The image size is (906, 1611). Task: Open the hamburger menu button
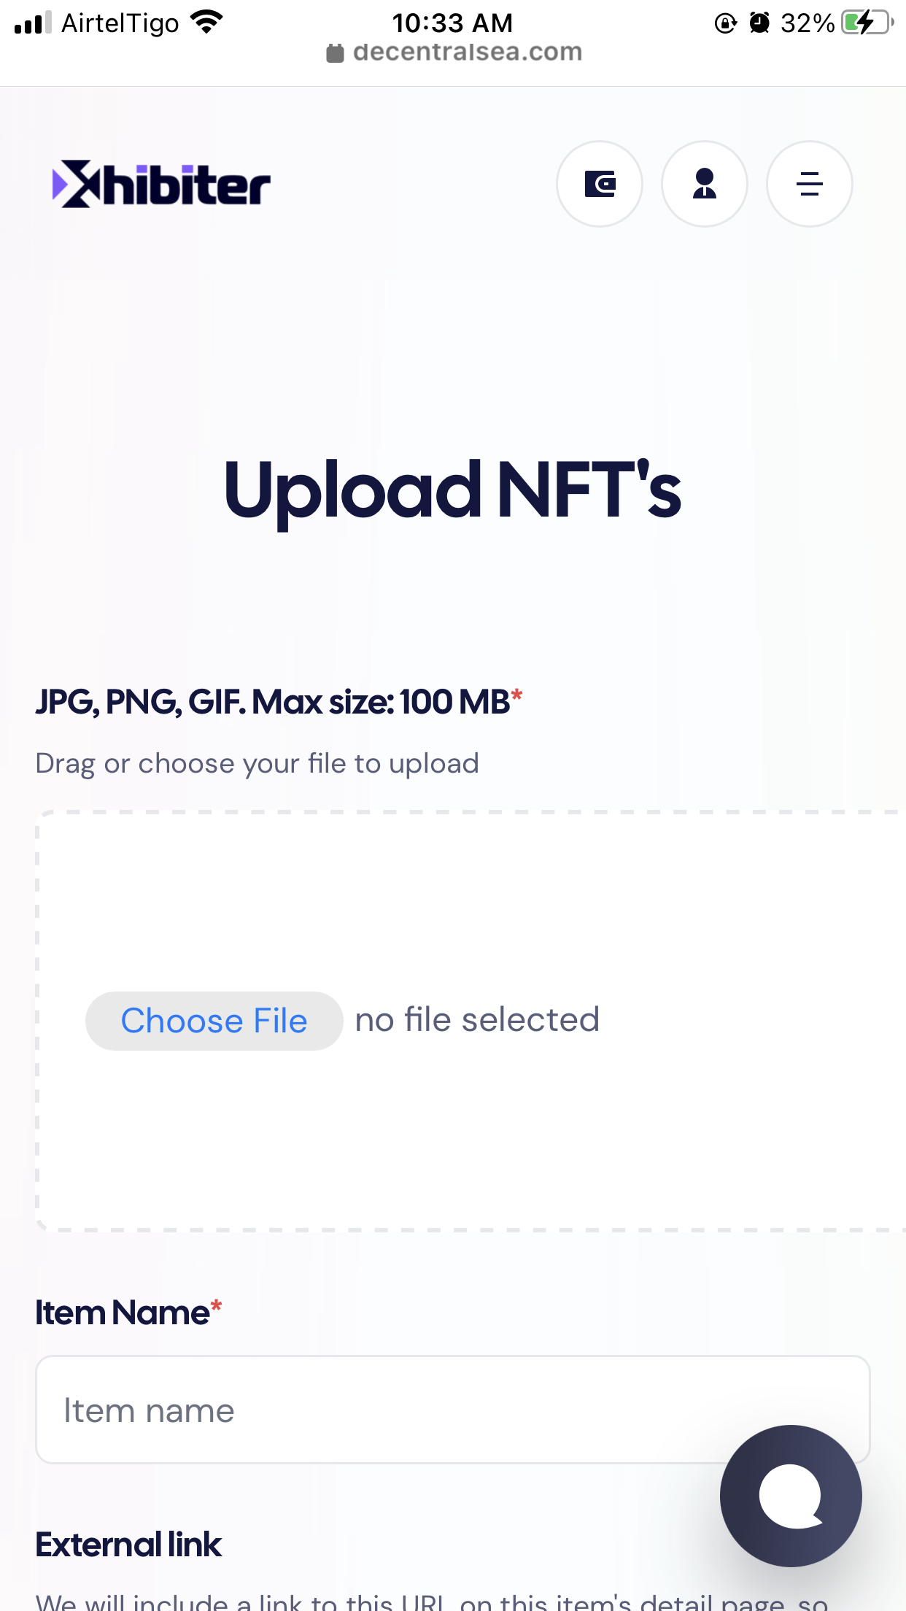pyautogui.click(x=810, y=184)
